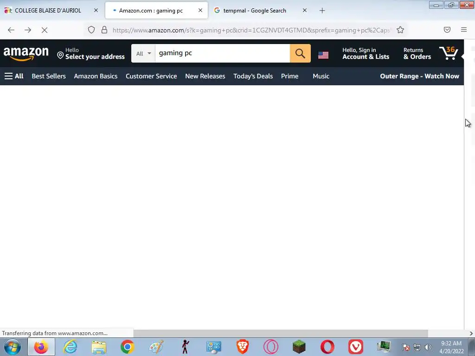Open Returns & Orders
The width and height of the screenshot is (475, 356).
[x=417, y=54]
